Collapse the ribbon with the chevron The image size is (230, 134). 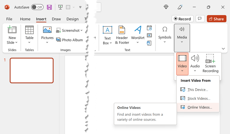tap(223, 49)
